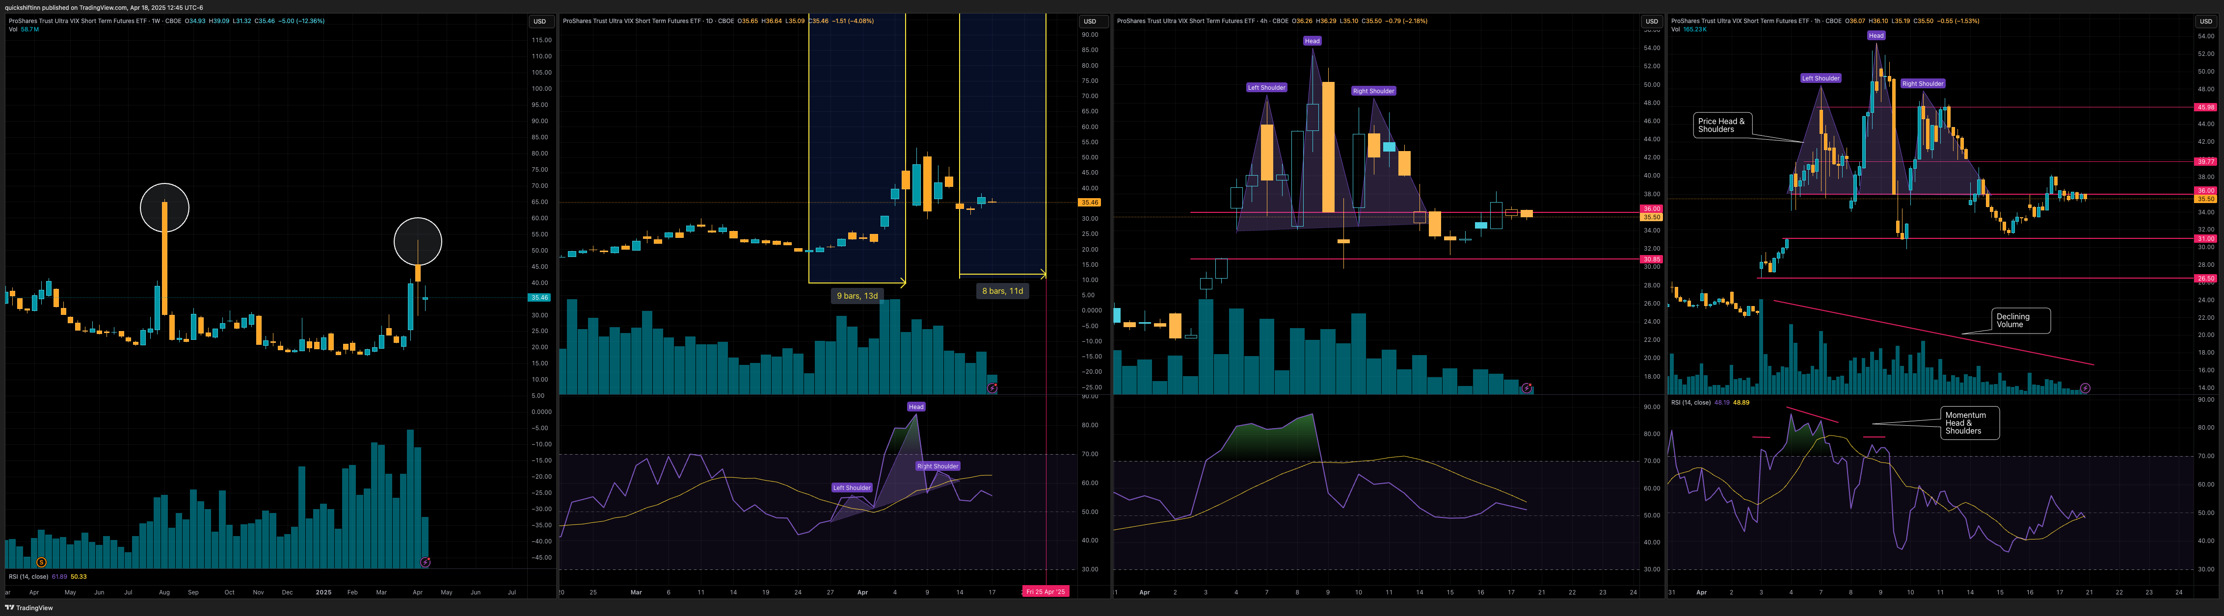Select the Right Shoulder label on the 1h chart

[1923, 84]
